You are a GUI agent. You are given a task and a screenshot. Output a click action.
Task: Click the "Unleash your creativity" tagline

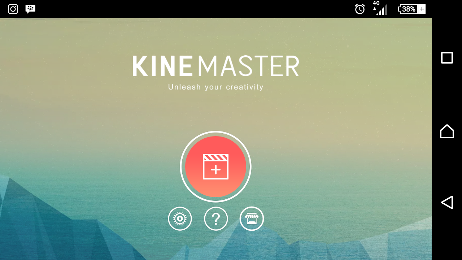pyautogui.click(x=216, y=87)
